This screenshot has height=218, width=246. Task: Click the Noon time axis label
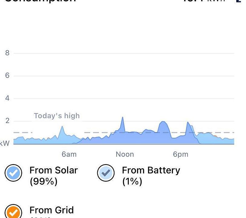click(x=125, y=154)
